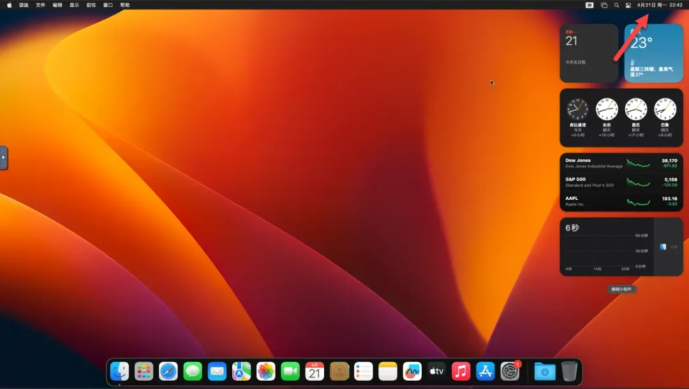Open the 前往 menu
The image size is (689, 389).
(91, 5)
